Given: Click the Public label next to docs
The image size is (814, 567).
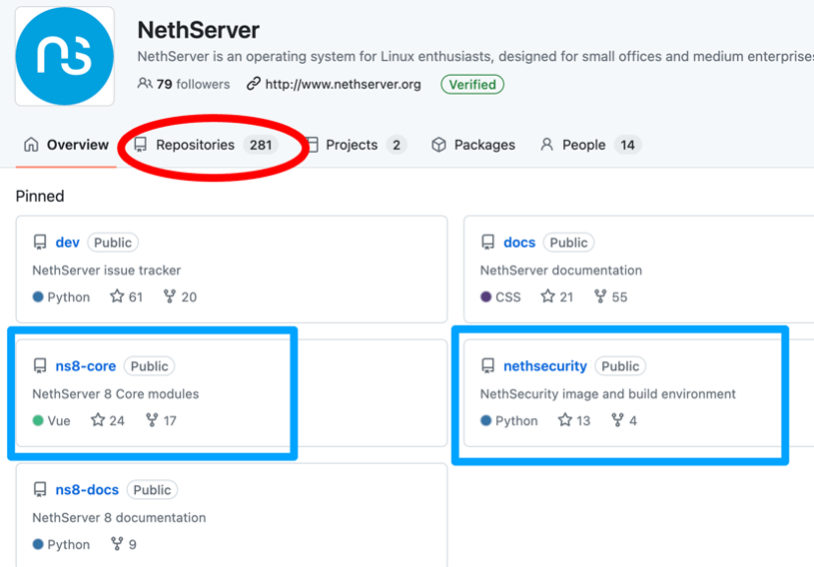Looking at the screenshot, I should pyautogui.click(x=568, y=243).
